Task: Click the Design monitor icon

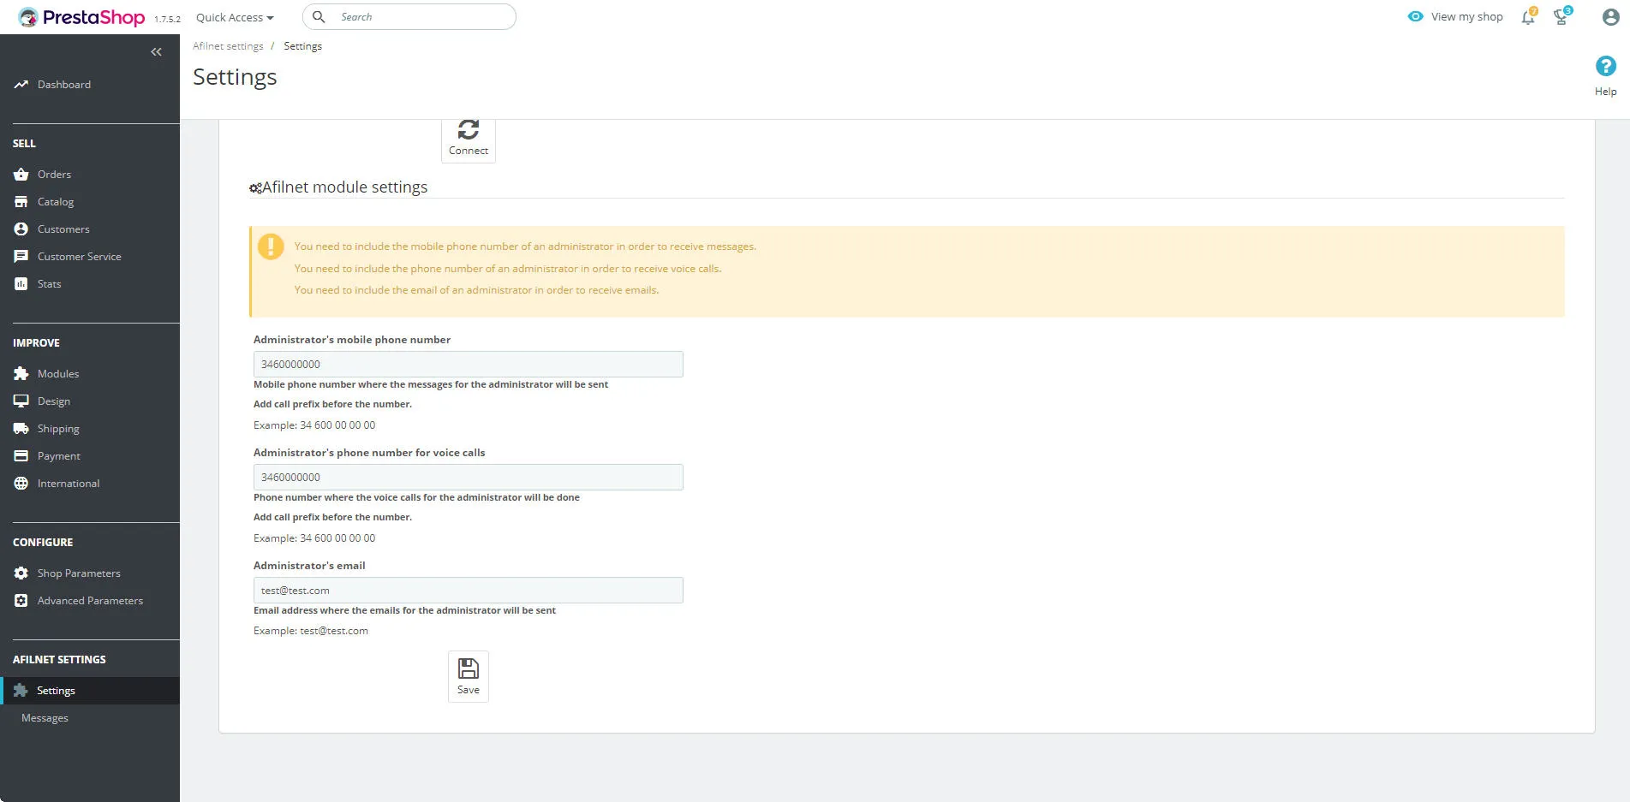Action: 21,401
